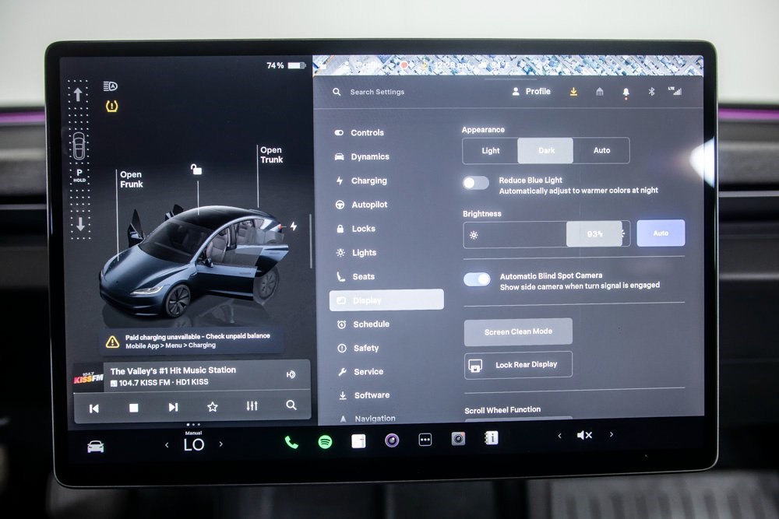Stop radio playback
779x519 pixels.
coord(134,408)
